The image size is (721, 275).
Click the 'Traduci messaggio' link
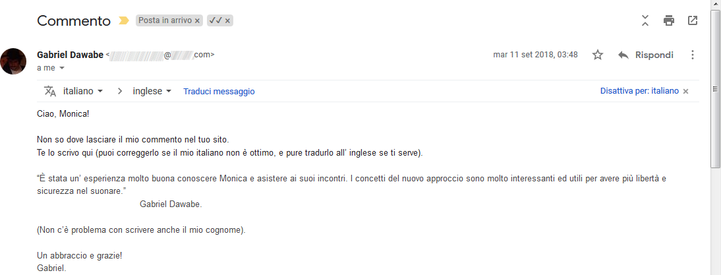click(219, 92)
